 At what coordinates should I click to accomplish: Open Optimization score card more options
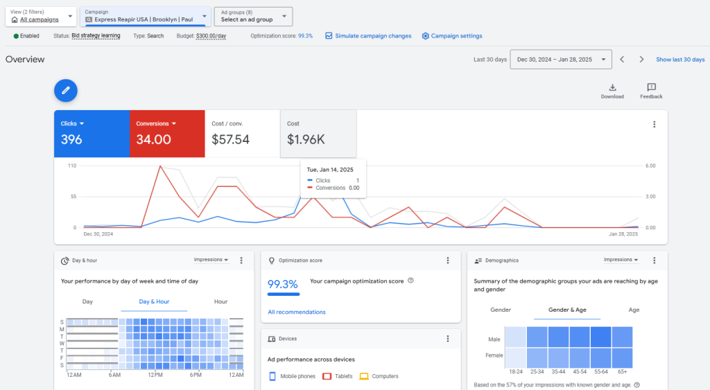[x=448, y=260]
